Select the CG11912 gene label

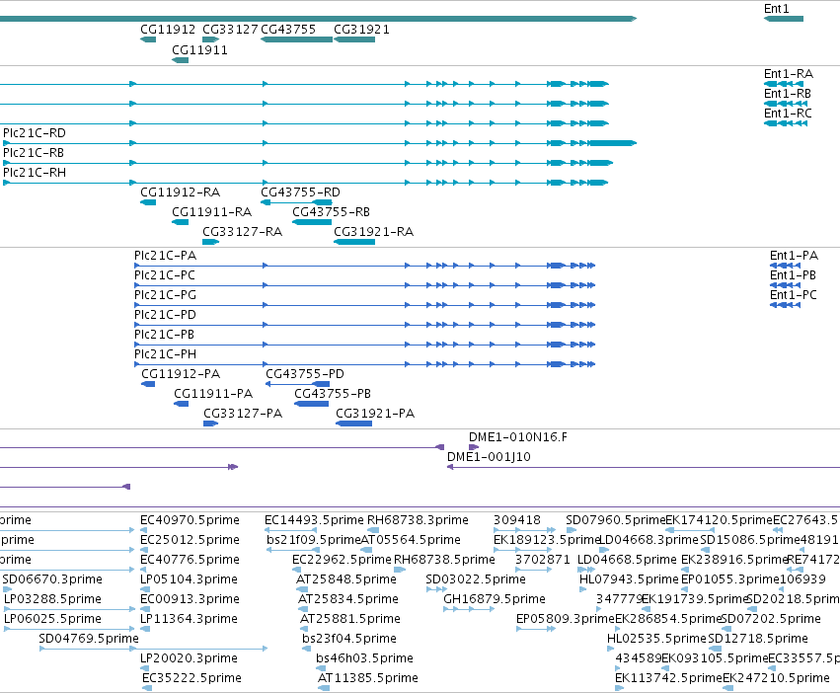point(168,30)
